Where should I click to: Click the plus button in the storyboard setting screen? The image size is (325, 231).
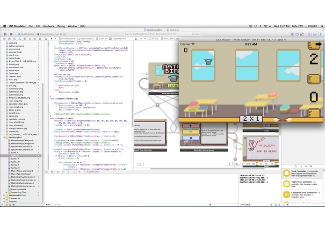click(191, 126)
